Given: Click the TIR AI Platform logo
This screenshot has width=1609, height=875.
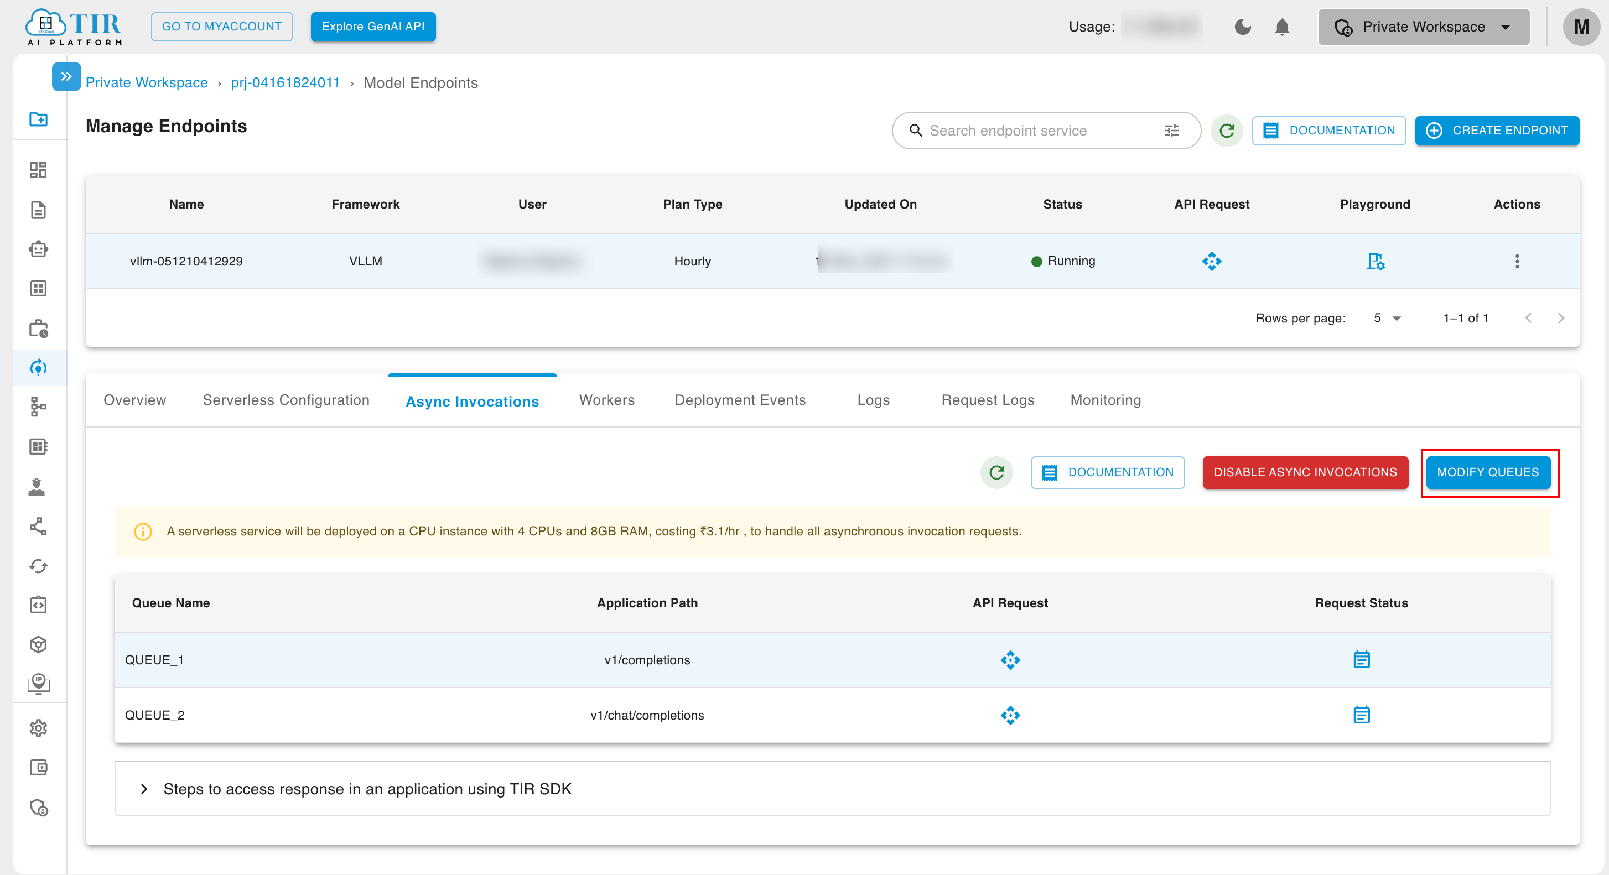Looking at the screenshot, I should click(x=74, y=27).
